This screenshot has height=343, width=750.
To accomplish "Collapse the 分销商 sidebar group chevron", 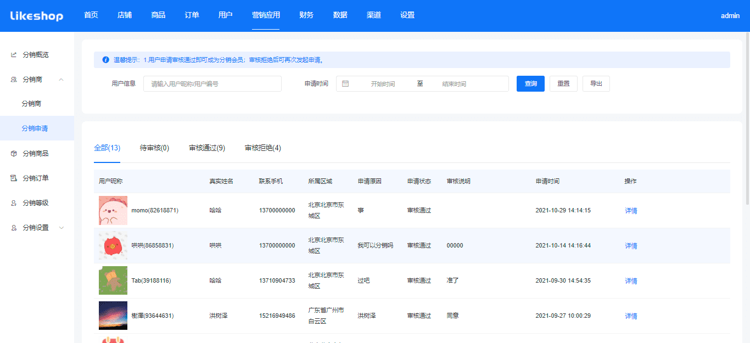I will (61, 80).
